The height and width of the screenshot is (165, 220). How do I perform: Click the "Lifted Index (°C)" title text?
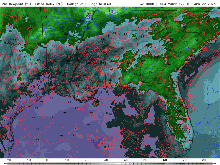pos(49,4)
